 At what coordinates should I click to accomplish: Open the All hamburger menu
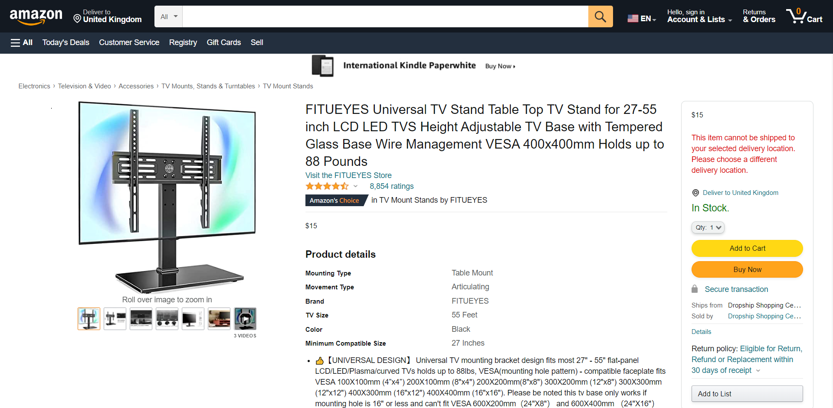[21, 42]
